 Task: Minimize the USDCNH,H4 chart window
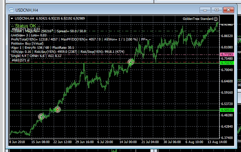[x=205, y=10]
